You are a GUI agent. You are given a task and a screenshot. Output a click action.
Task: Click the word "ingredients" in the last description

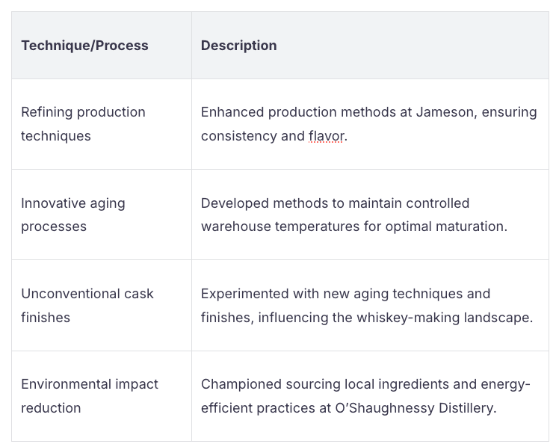395,384
